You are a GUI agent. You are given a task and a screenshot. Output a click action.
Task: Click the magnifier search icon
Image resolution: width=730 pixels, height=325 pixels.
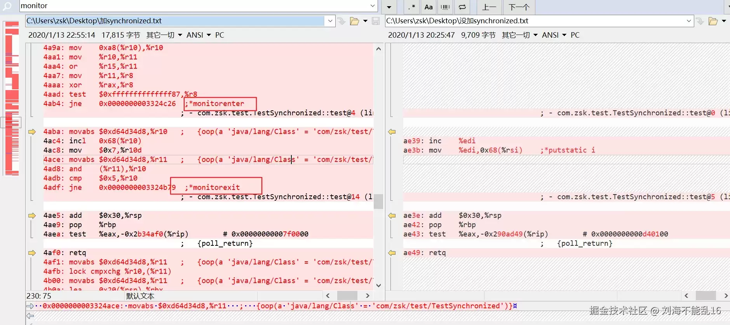pos(7,6)
